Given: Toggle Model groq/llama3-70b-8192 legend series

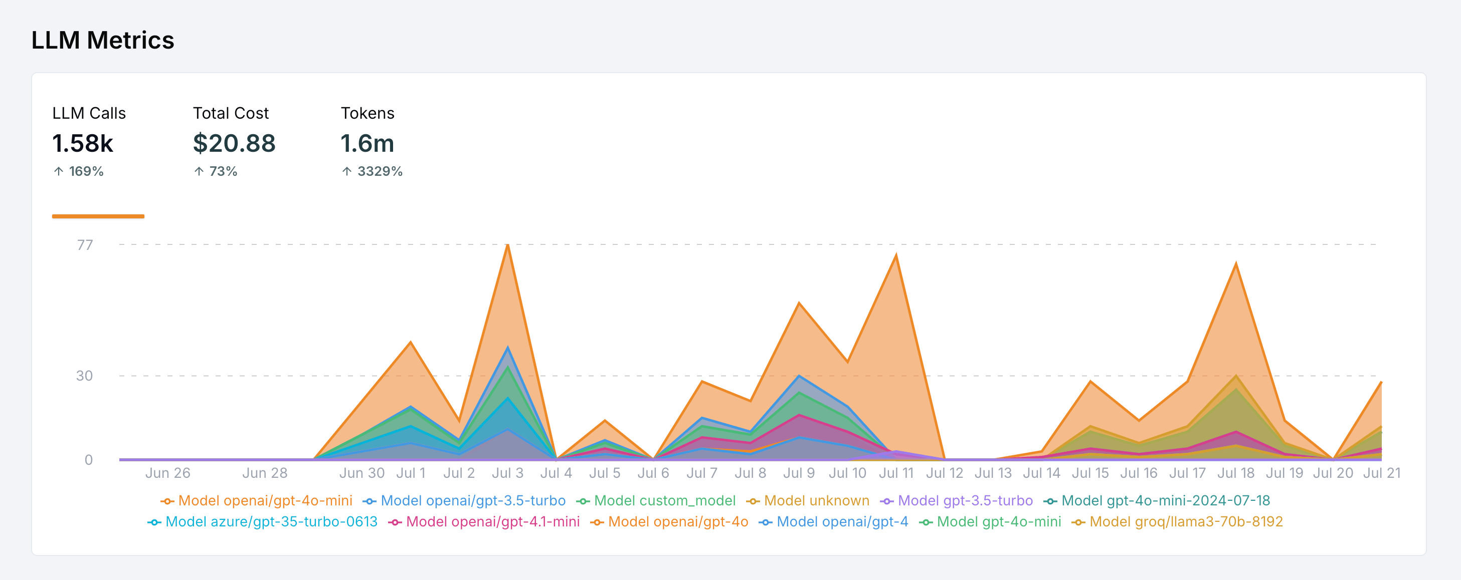Looking at the screenshot, I should click(1177, 522).
